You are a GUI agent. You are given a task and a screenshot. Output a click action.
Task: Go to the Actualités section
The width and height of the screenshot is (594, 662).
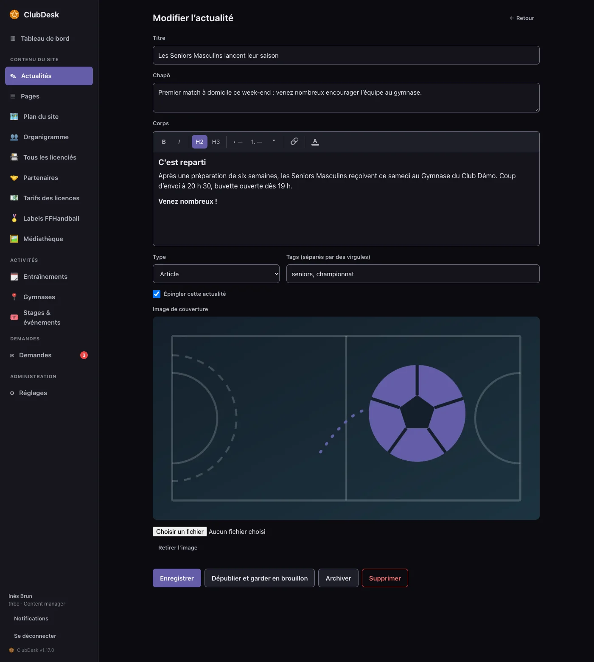tap(49, 76)
